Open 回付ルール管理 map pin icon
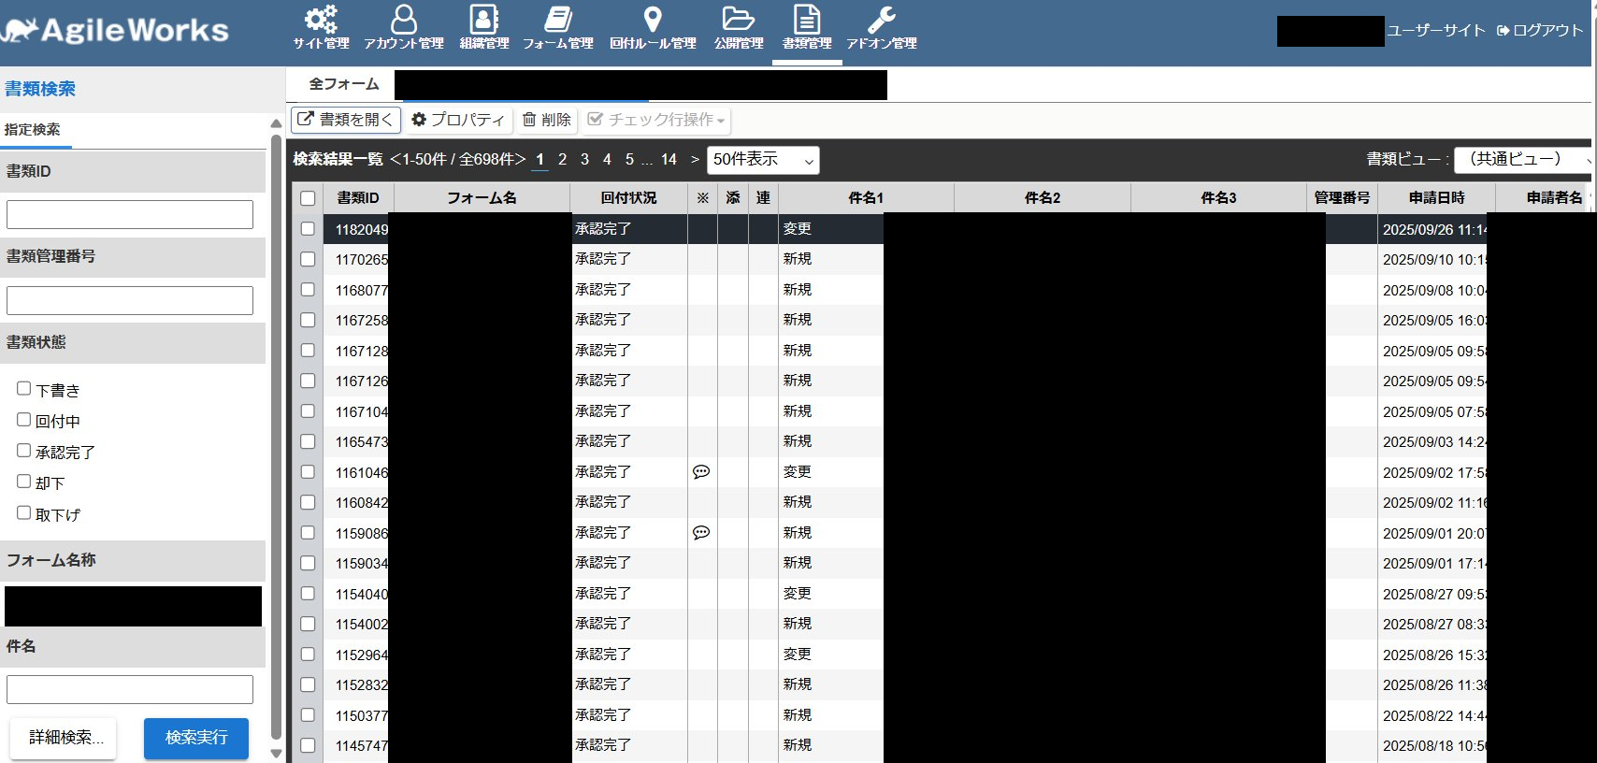Image resolution: width=1597 pixels, height=763 pixels. pos(653,19)
